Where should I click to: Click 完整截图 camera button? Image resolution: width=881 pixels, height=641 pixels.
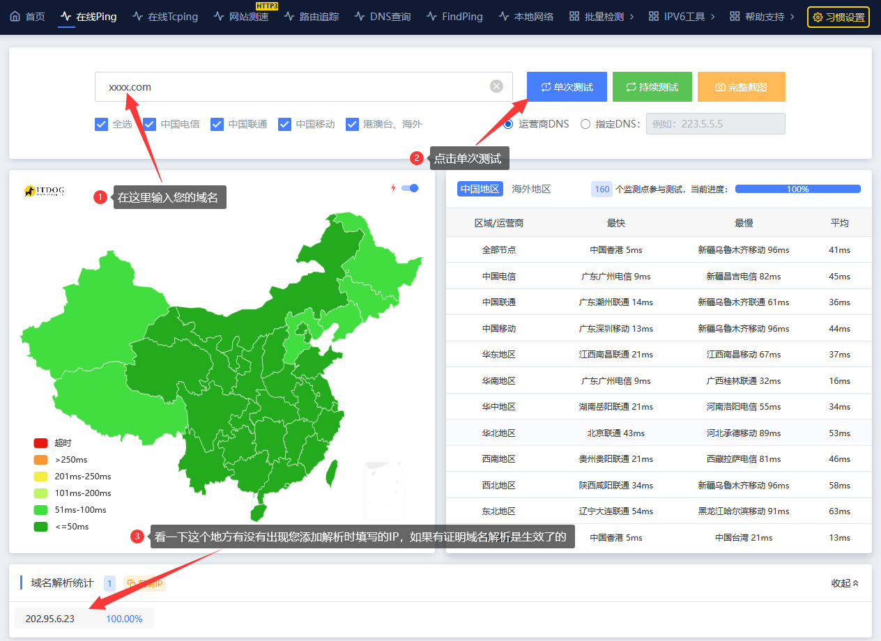point(741,87)
